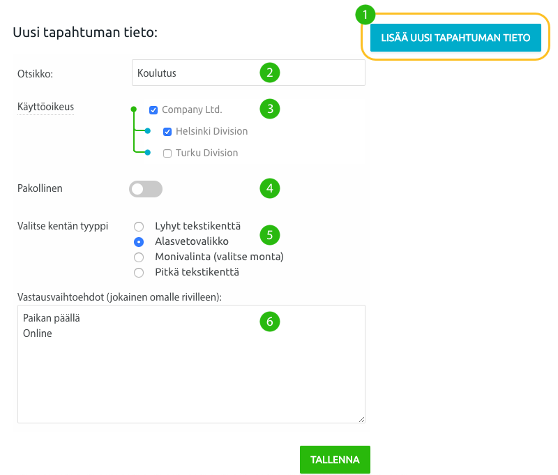Click the step 2 number badge

pyautogui.click(x=269, y=72)
